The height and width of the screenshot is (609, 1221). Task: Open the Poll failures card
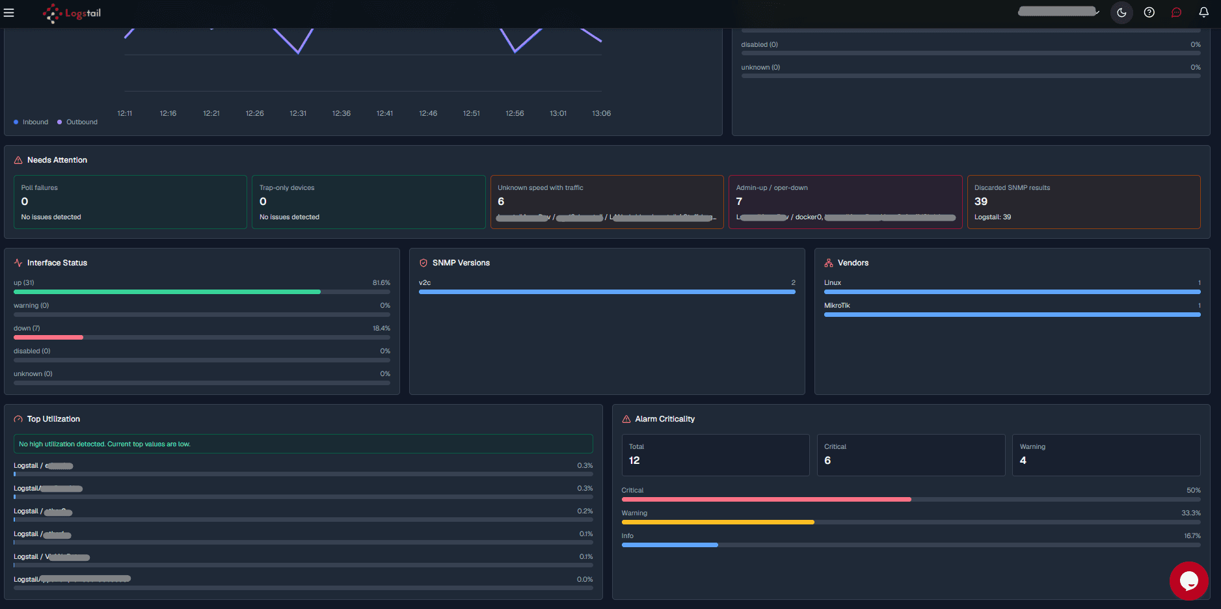click(130, 202)
